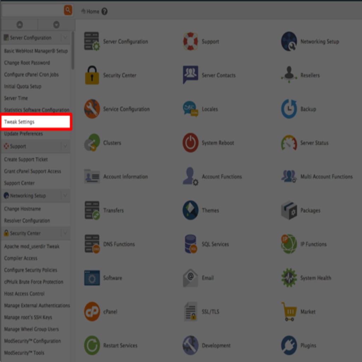Open the Server Configuration icon in main grid
The width and height of the screenshot is (362, 362).
click(x=92, y=41)
